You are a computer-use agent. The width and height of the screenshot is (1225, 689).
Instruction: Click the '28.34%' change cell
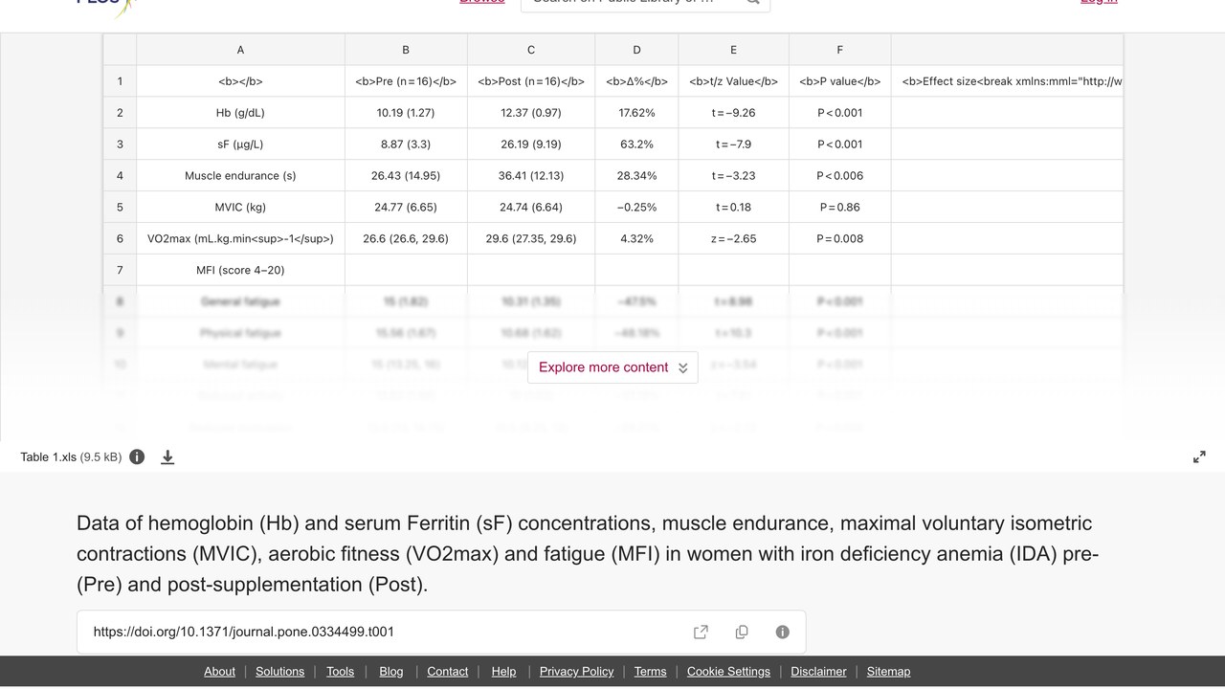[636, 176]
